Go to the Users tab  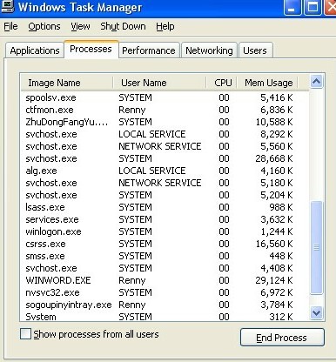click(x=255, y=50)
